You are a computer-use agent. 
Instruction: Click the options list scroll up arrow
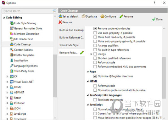164,28
